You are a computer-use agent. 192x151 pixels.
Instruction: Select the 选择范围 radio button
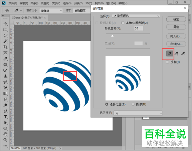[107, 104]
